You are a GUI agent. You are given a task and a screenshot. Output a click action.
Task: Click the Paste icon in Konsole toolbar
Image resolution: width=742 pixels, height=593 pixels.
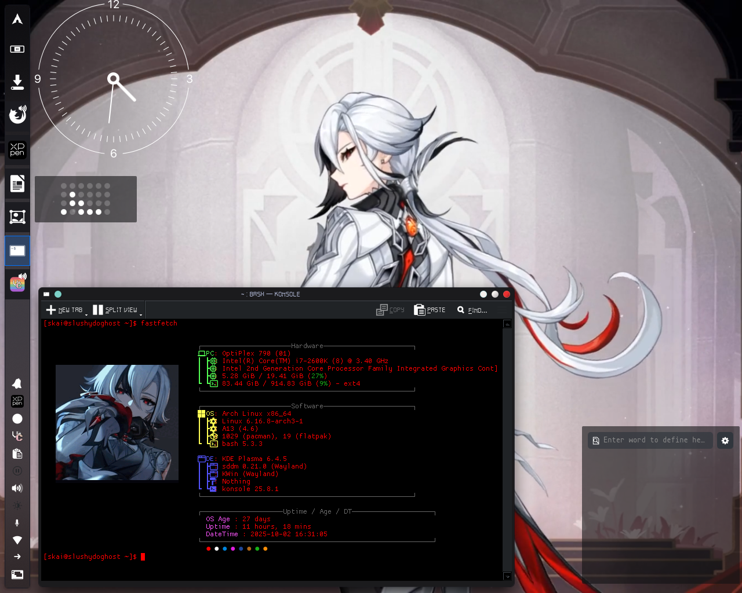click(x=430, y=310)
